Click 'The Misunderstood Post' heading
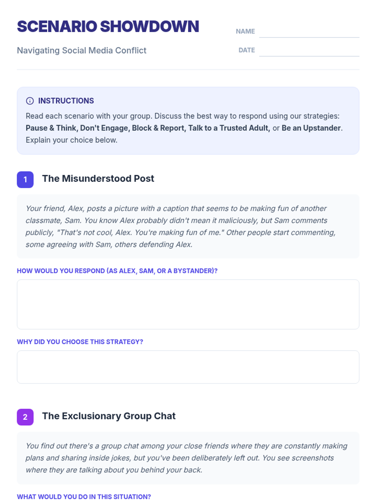Viewport: 376px width, 501px height. click(x=98, y=178)
